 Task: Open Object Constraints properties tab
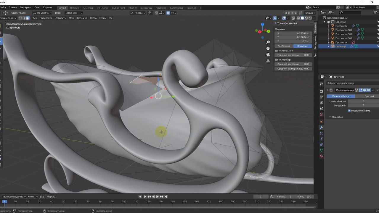[x=321, y=145]
